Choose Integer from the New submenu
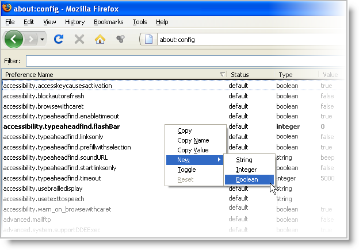 pos(246,170)
